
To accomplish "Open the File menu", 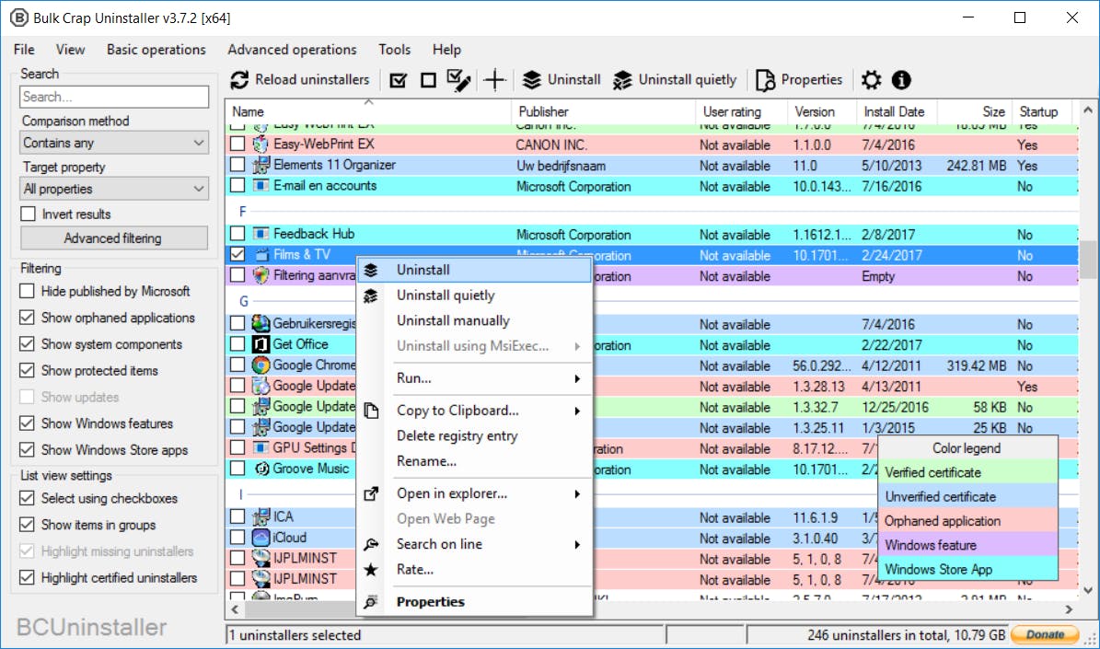I will pos(24,49).
